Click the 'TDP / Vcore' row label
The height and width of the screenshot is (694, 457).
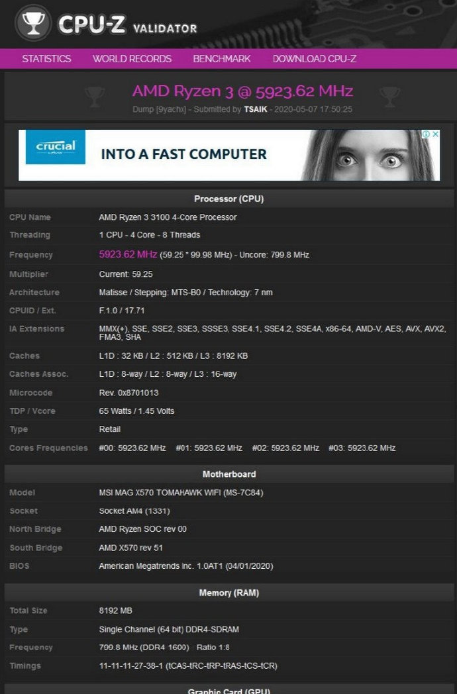pos(32,411)
